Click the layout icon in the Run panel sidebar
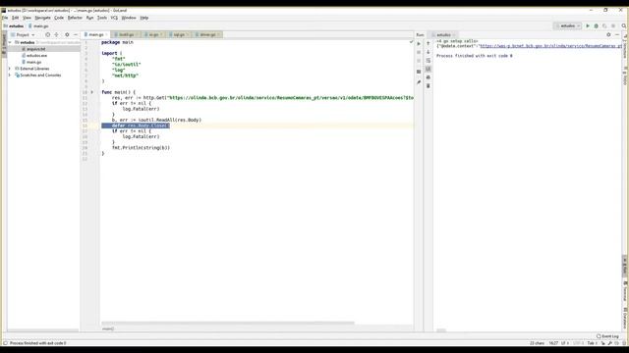The image size is (629, 353). [419, 72]
